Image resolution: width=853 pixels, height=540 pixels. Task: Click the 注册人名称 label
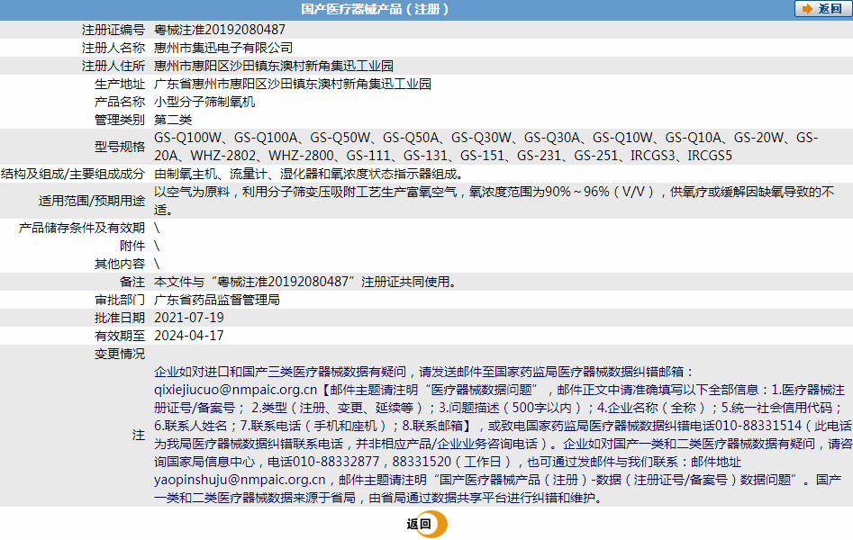(113, 48)
